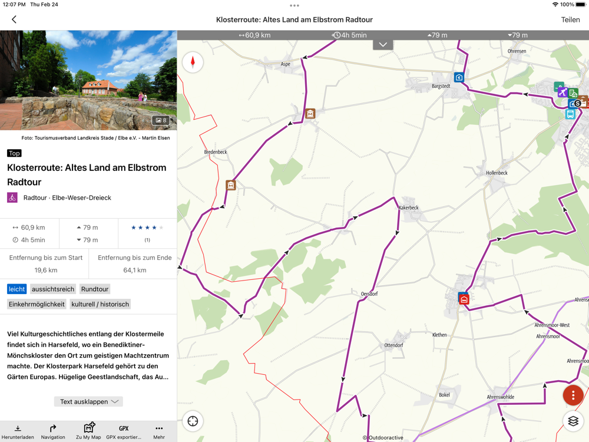This screenshot has height=442, width=589.
Task: Tap the Outdooractive attribution
Action: pyautogui.click(x=383, y=437)
